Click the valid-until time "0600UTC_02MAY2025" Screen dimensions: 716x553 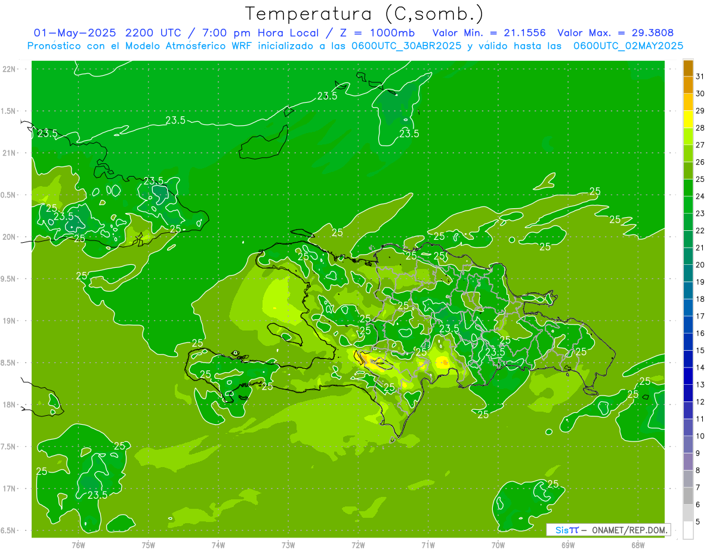628,46
